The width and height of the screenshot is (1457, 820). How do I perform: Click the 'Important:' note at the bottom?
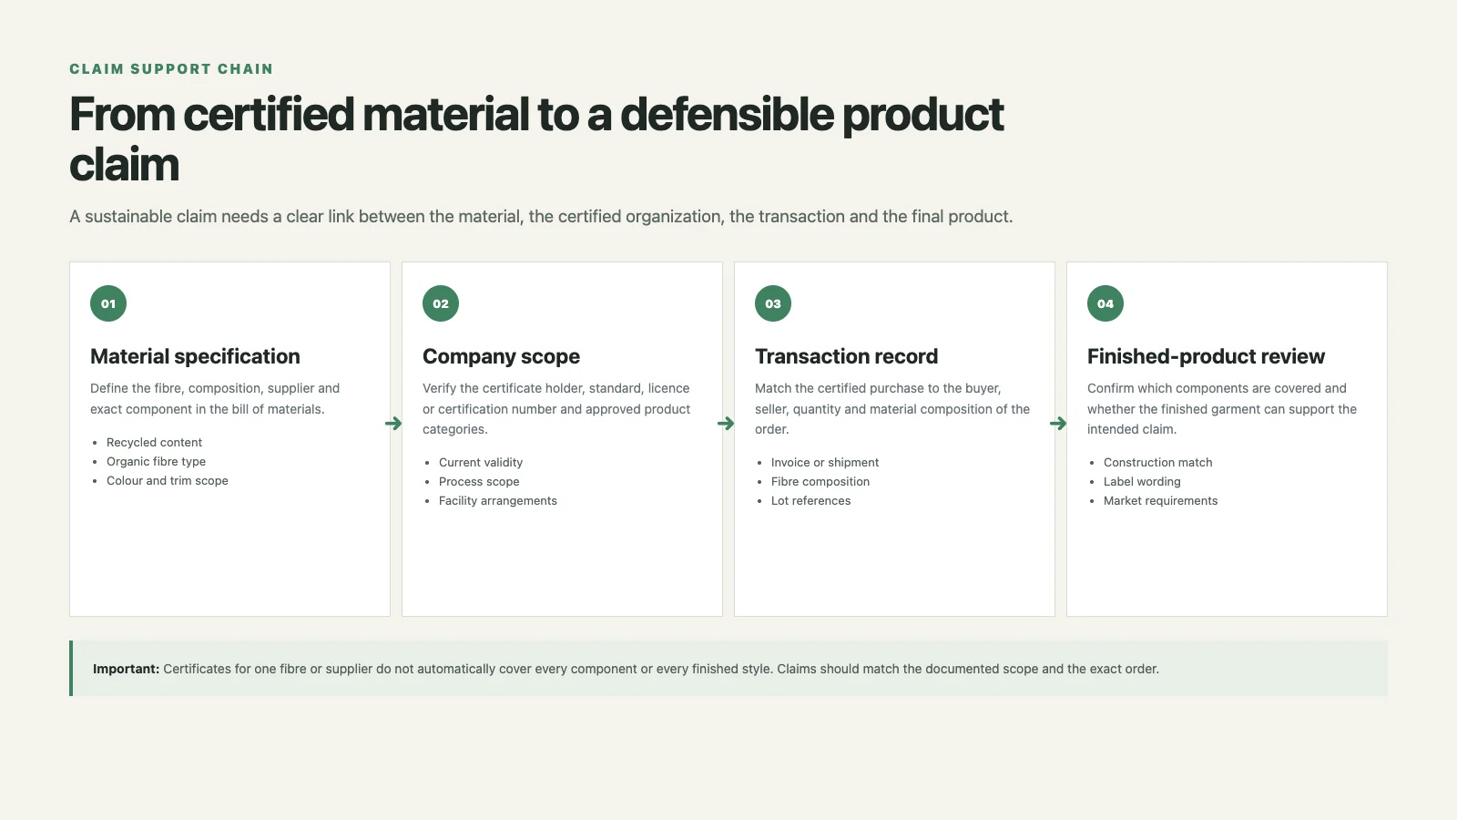(728, 669)
